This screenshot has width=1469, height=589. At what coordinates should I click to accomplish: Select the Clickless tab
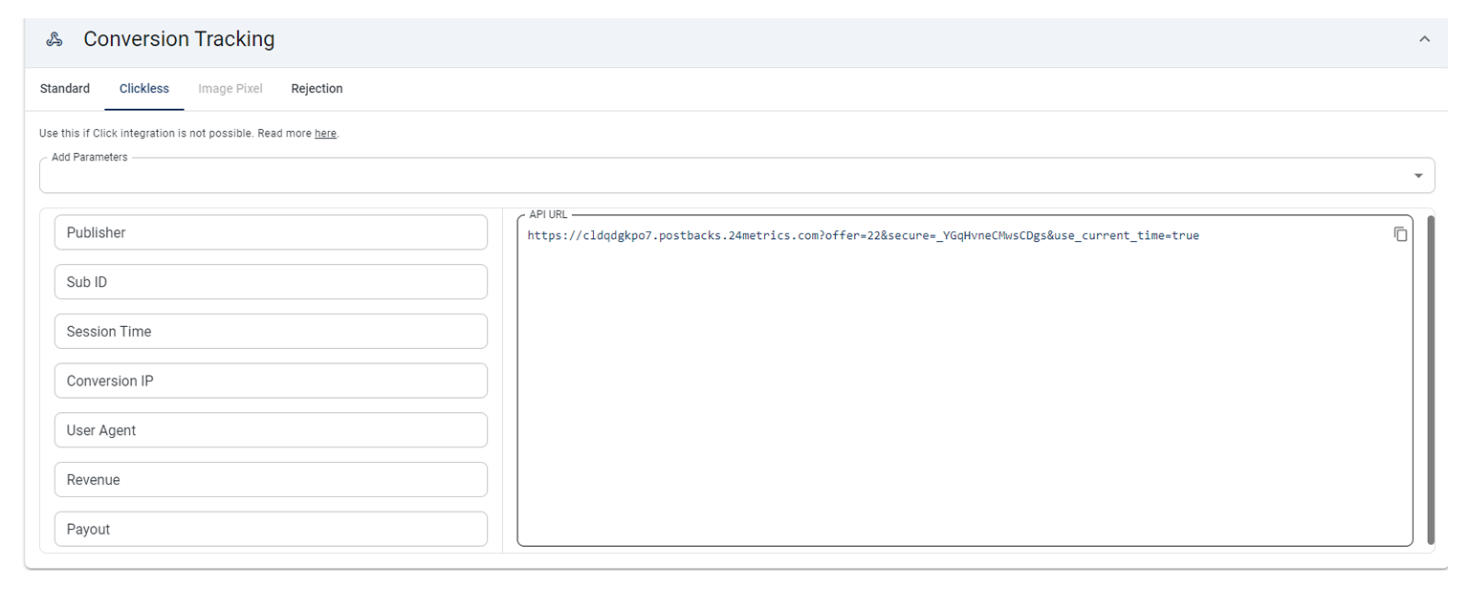coord(144,89)
